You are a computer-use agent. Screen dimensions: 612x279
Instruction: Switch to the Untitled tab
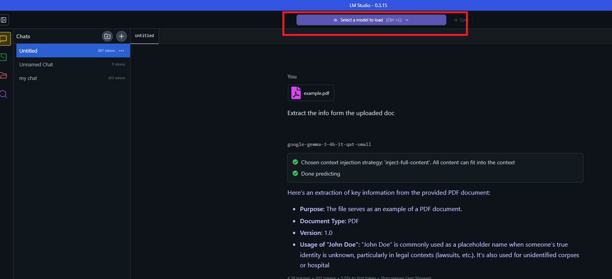[144, 36]
